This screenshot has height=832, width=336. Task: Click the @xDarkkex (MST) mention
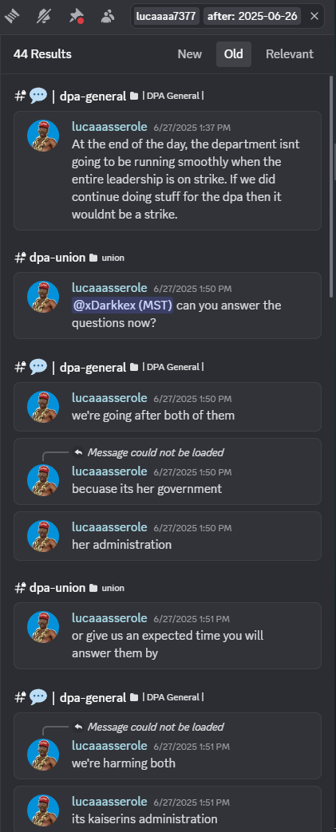point(123,306)
